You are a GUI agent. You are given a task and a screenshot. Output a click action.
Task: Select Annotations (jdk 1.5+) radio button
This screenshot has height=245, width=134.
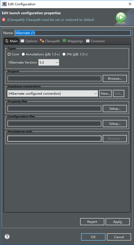23,54
